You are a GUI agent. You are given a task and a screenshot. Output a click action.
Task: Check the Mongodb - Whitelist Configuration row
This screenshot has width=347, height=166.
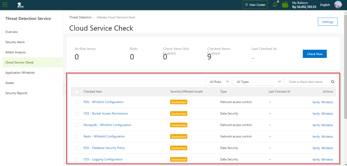(77, 125)
